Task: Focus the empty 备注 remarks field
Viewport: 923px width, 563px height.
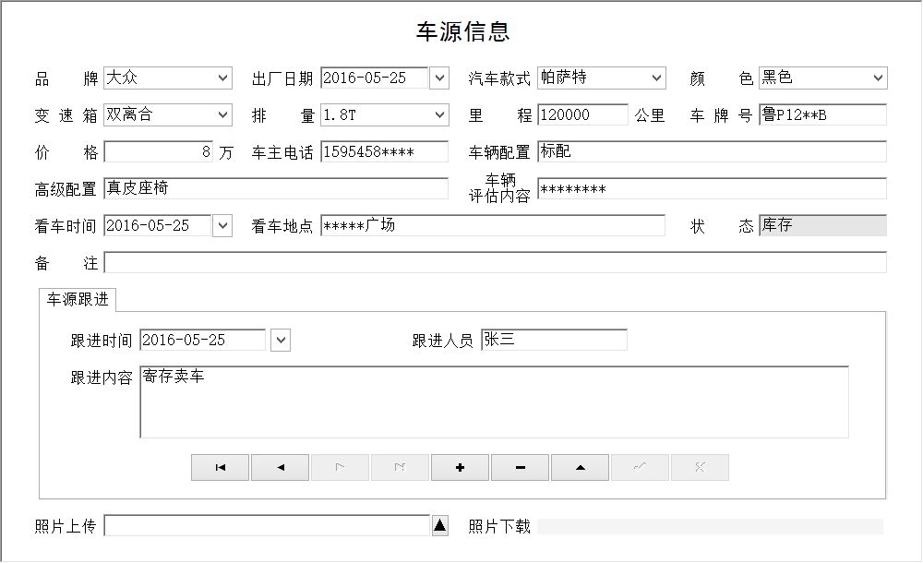Action: click(495, 263)
